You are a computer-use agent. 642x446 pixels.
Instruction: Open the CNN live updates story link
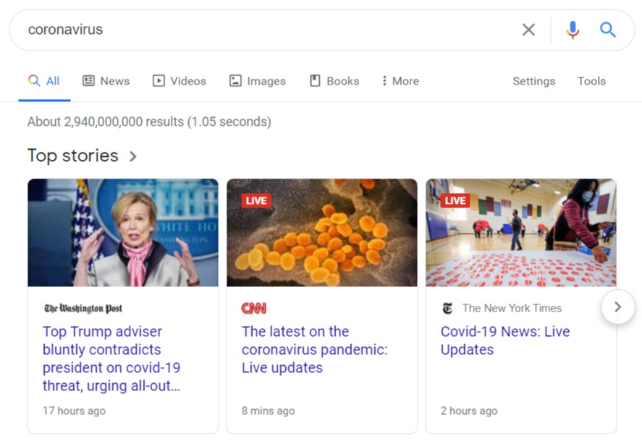(313, 349)
